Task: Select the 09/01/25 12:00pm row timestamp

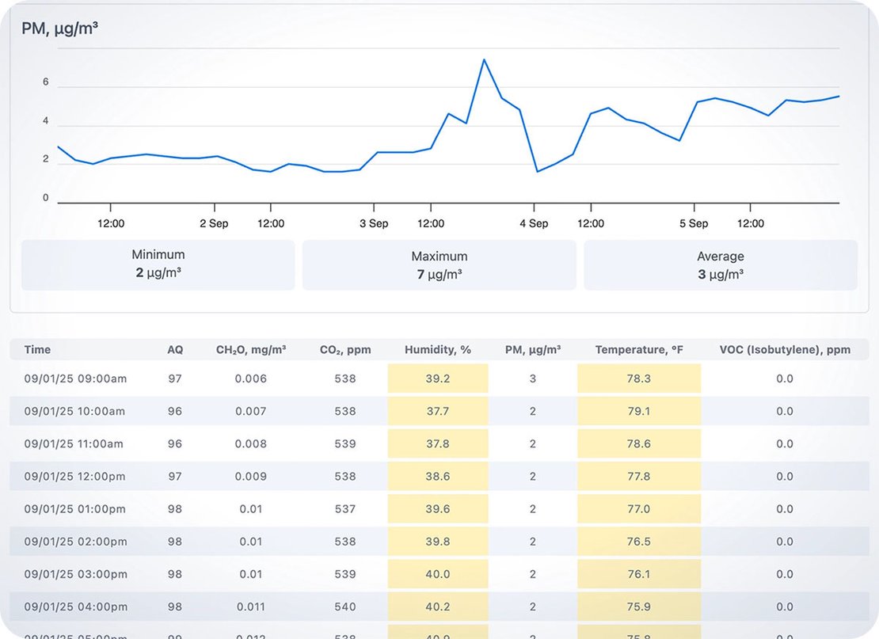Action: [74, 477]
